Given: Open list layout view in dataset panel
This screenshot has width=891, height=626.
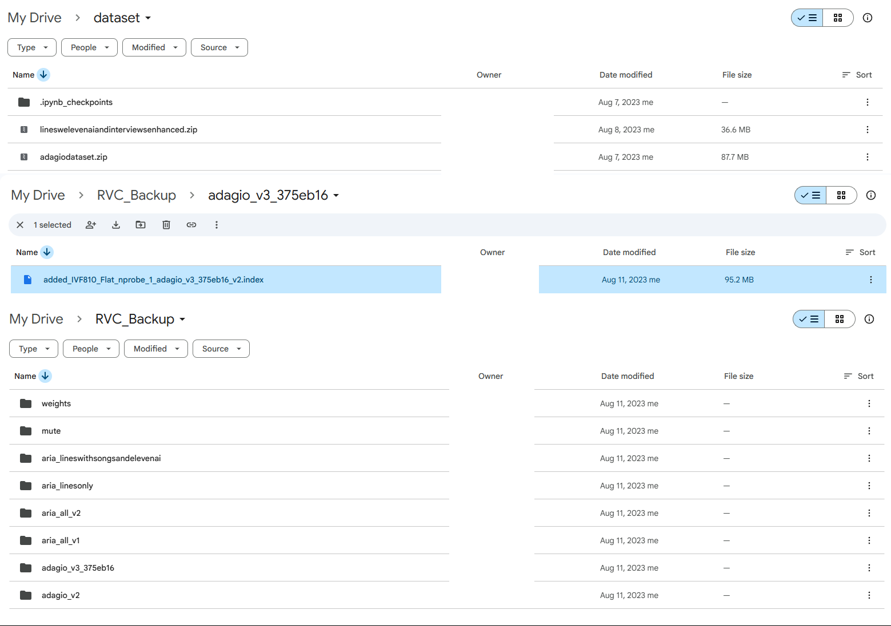Looking at the screenshot, I should point(807,18).
